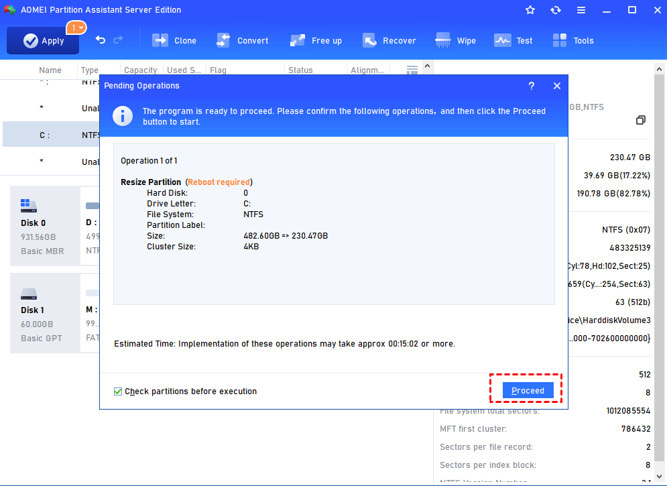Image resolution: width=667 pixels, height=486 pixels.
Task: Open the hamburger menu in title bar
Action: tap(581, 10)
